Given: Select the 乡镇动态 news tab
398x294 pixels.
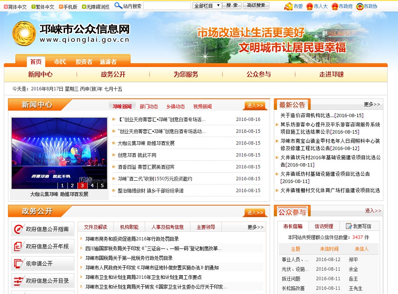Looking at the screenshot, I should (176, 106).
